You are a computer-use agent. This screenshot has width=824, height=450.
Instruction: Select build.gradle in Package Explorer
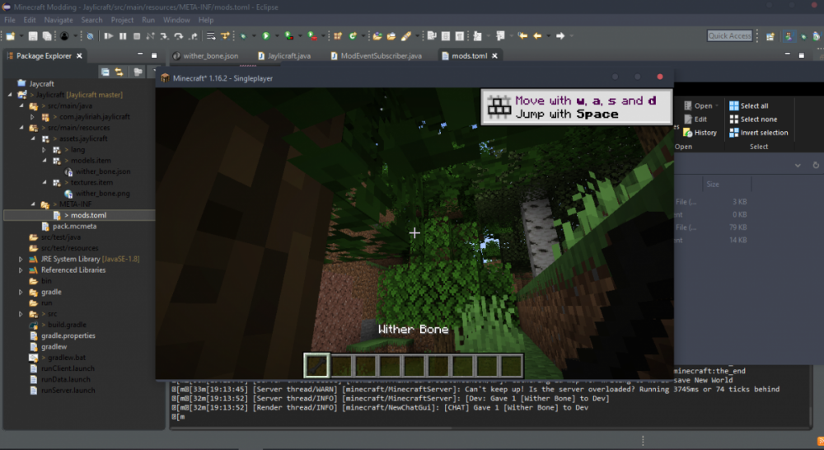(58, 325)
